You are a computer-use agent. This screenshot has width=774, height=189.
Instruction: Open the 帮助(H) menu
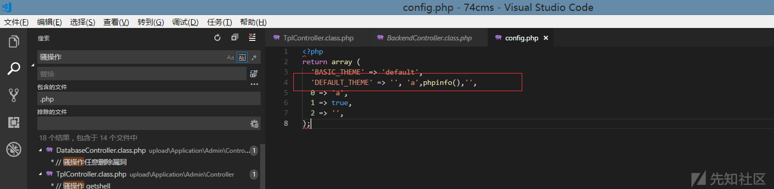pos(253,22)
